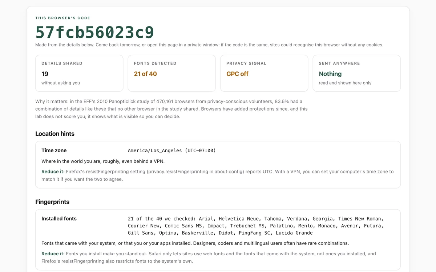Select the detected fonts list text
The image size is (436, 272).
[x=256, y=226]
